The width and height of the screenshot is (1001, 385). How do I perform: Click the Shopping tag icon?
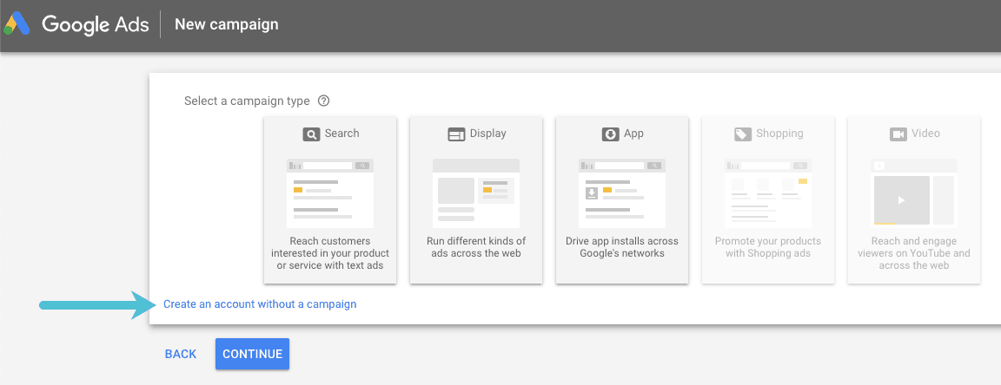(742, 134)
